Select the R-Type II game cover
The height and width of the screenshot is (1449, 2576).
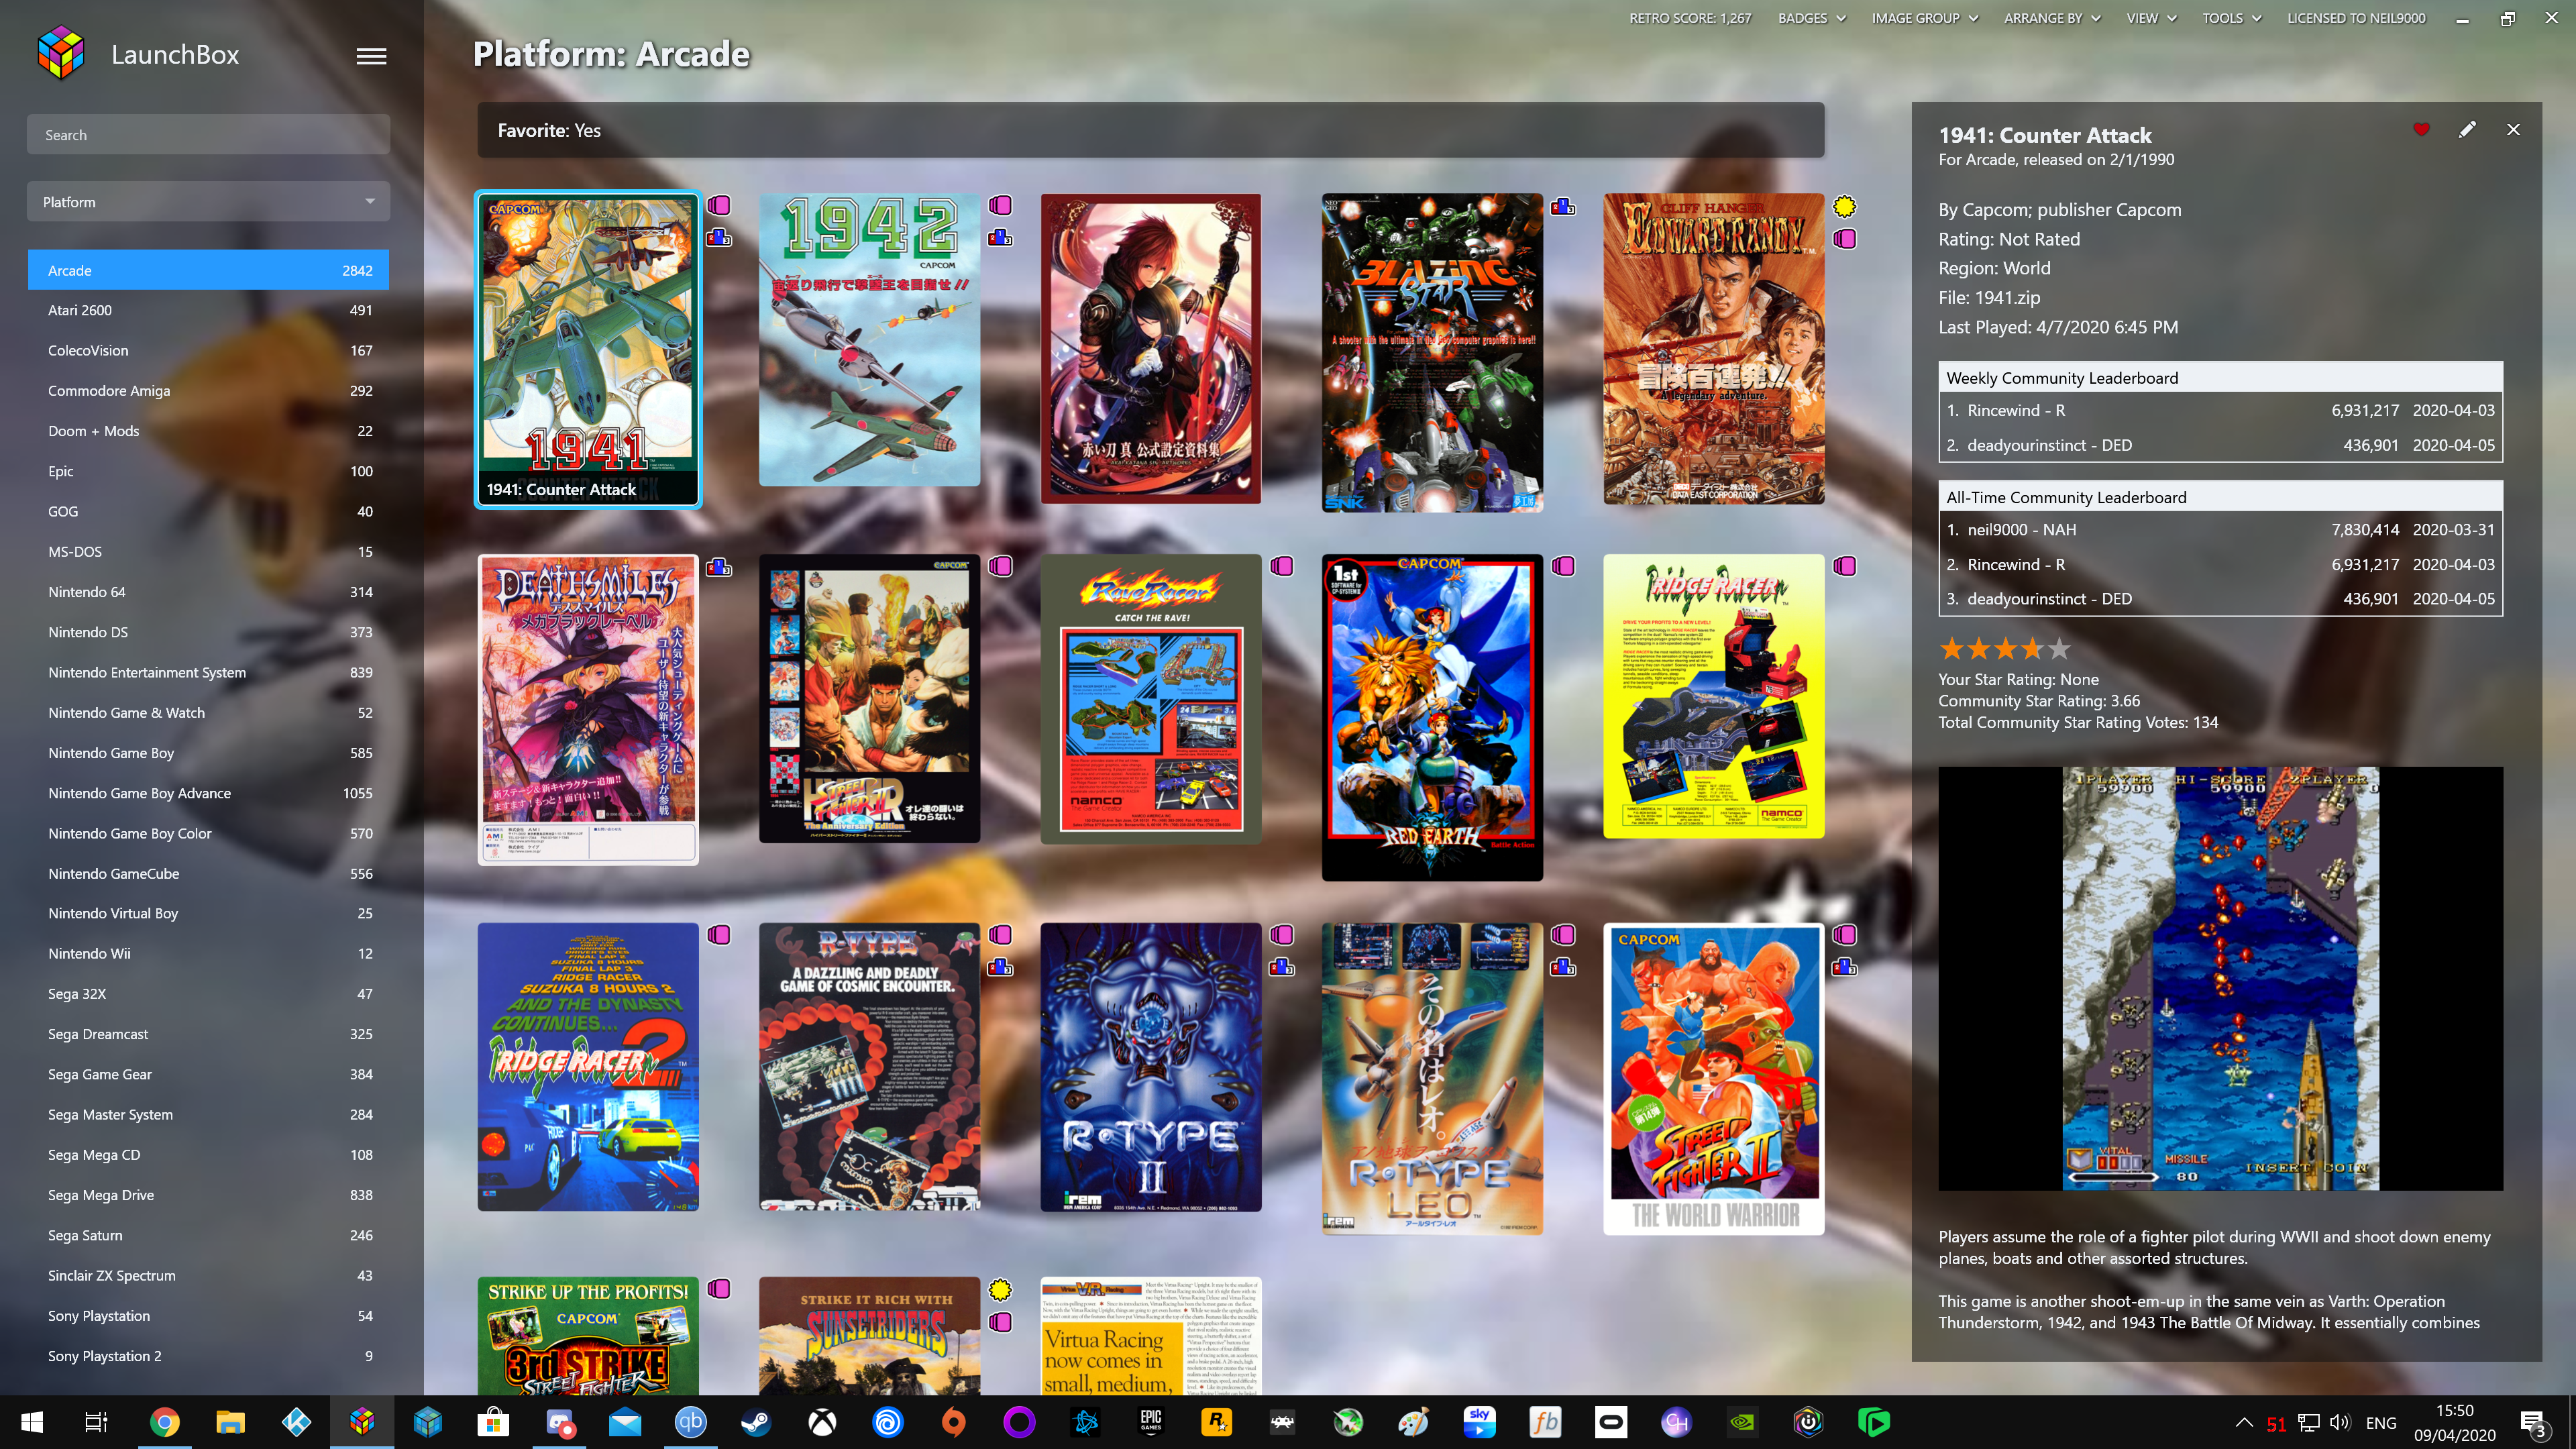tap(1151, 1067)
